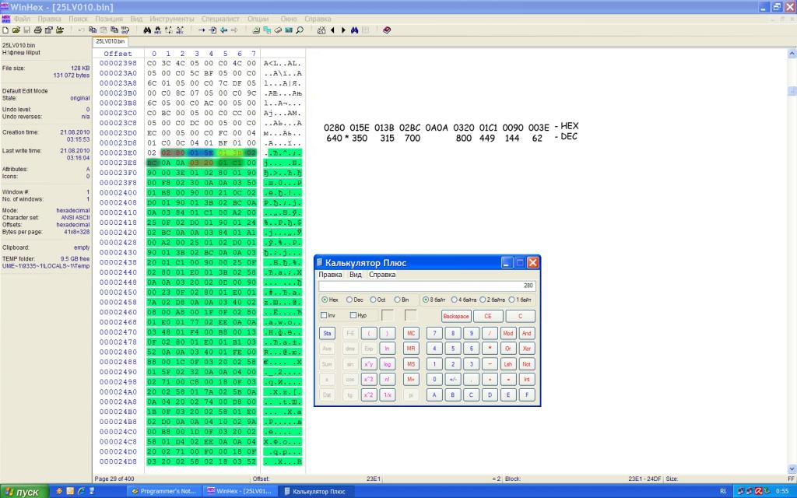Viewport: 797px width, 498px height.
Task: Click the New file toolbar icon
Action: pyautogui.click(x=5, y=30)
